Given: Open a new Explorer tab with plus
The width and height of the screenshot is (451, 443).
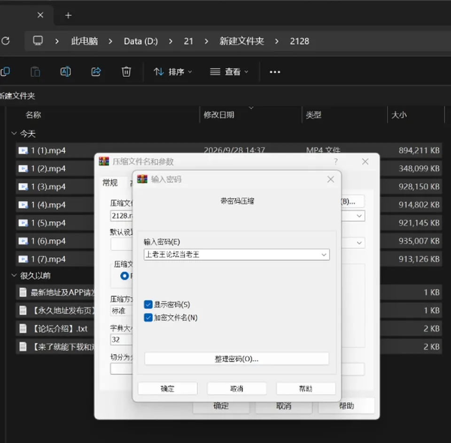Looking at the screenshot, I should pos(68,15).
